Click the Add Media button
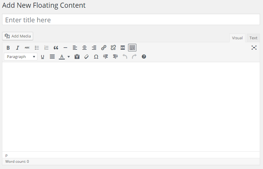Image resolution: width=263 pixels, height=169 pixels. click(18, 36)
